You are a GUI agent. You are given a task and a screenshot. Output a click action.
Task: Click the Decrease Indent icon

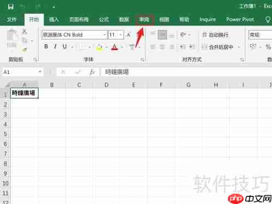tap(183, 47)
